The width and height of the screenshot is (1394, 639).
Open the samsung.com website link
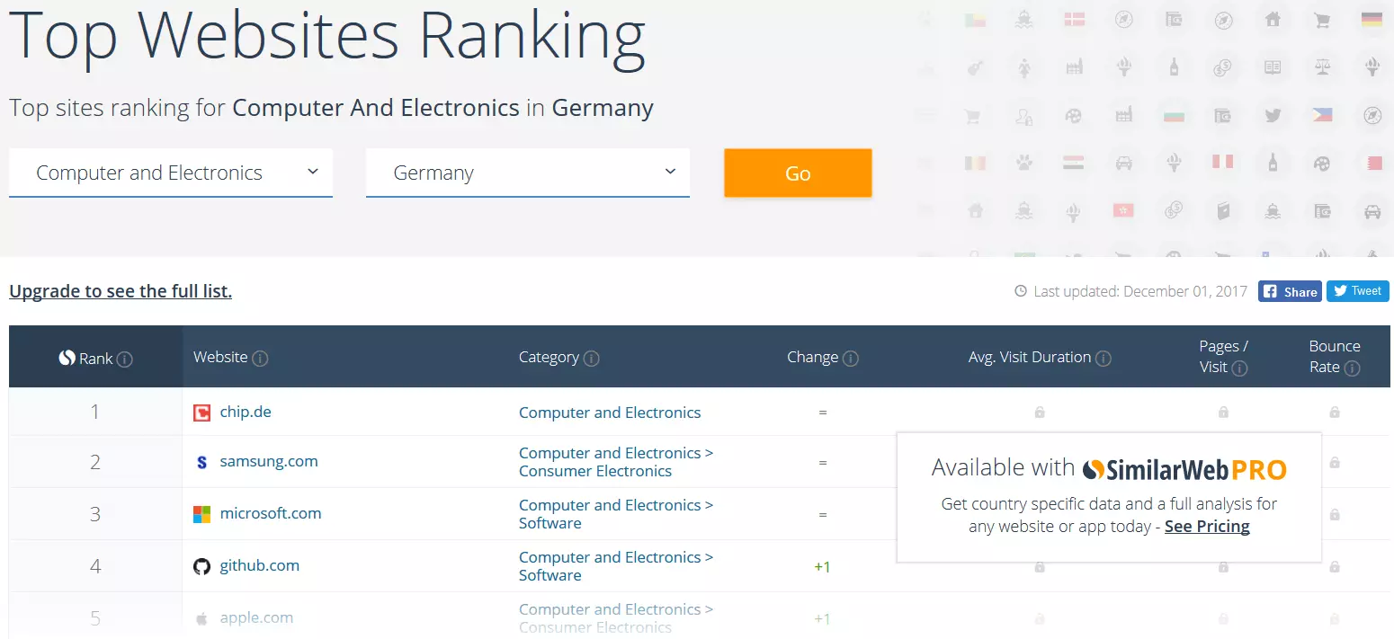[269, 461]
